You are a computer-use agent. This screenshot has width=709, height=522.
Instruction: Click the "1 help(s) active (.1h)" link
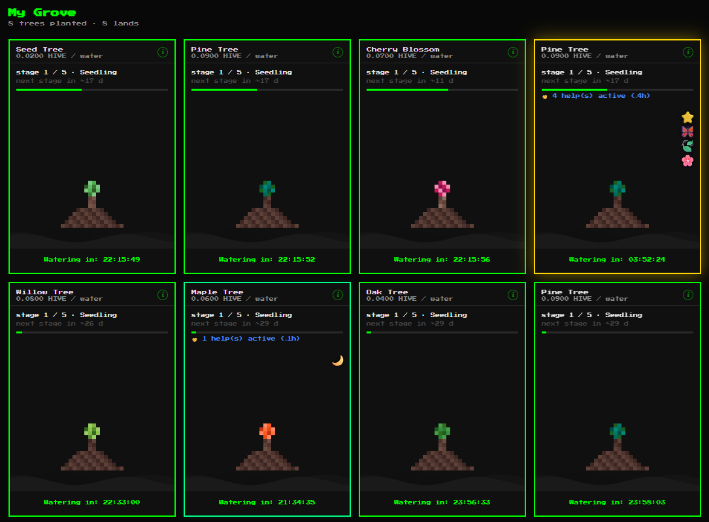coord(251,339)
